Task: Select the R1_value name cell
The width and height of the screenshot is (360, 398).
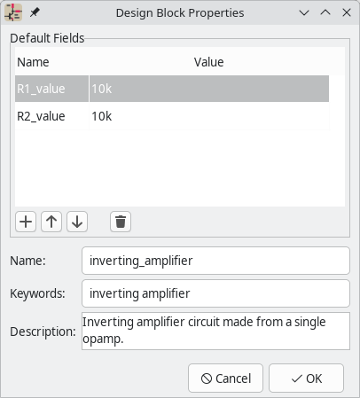Action: (51, 89)
